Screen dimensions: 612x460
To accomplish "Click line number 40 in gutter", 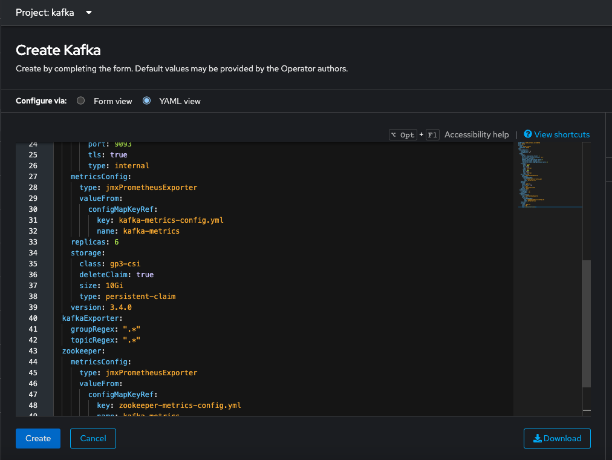I will (33, 318).
